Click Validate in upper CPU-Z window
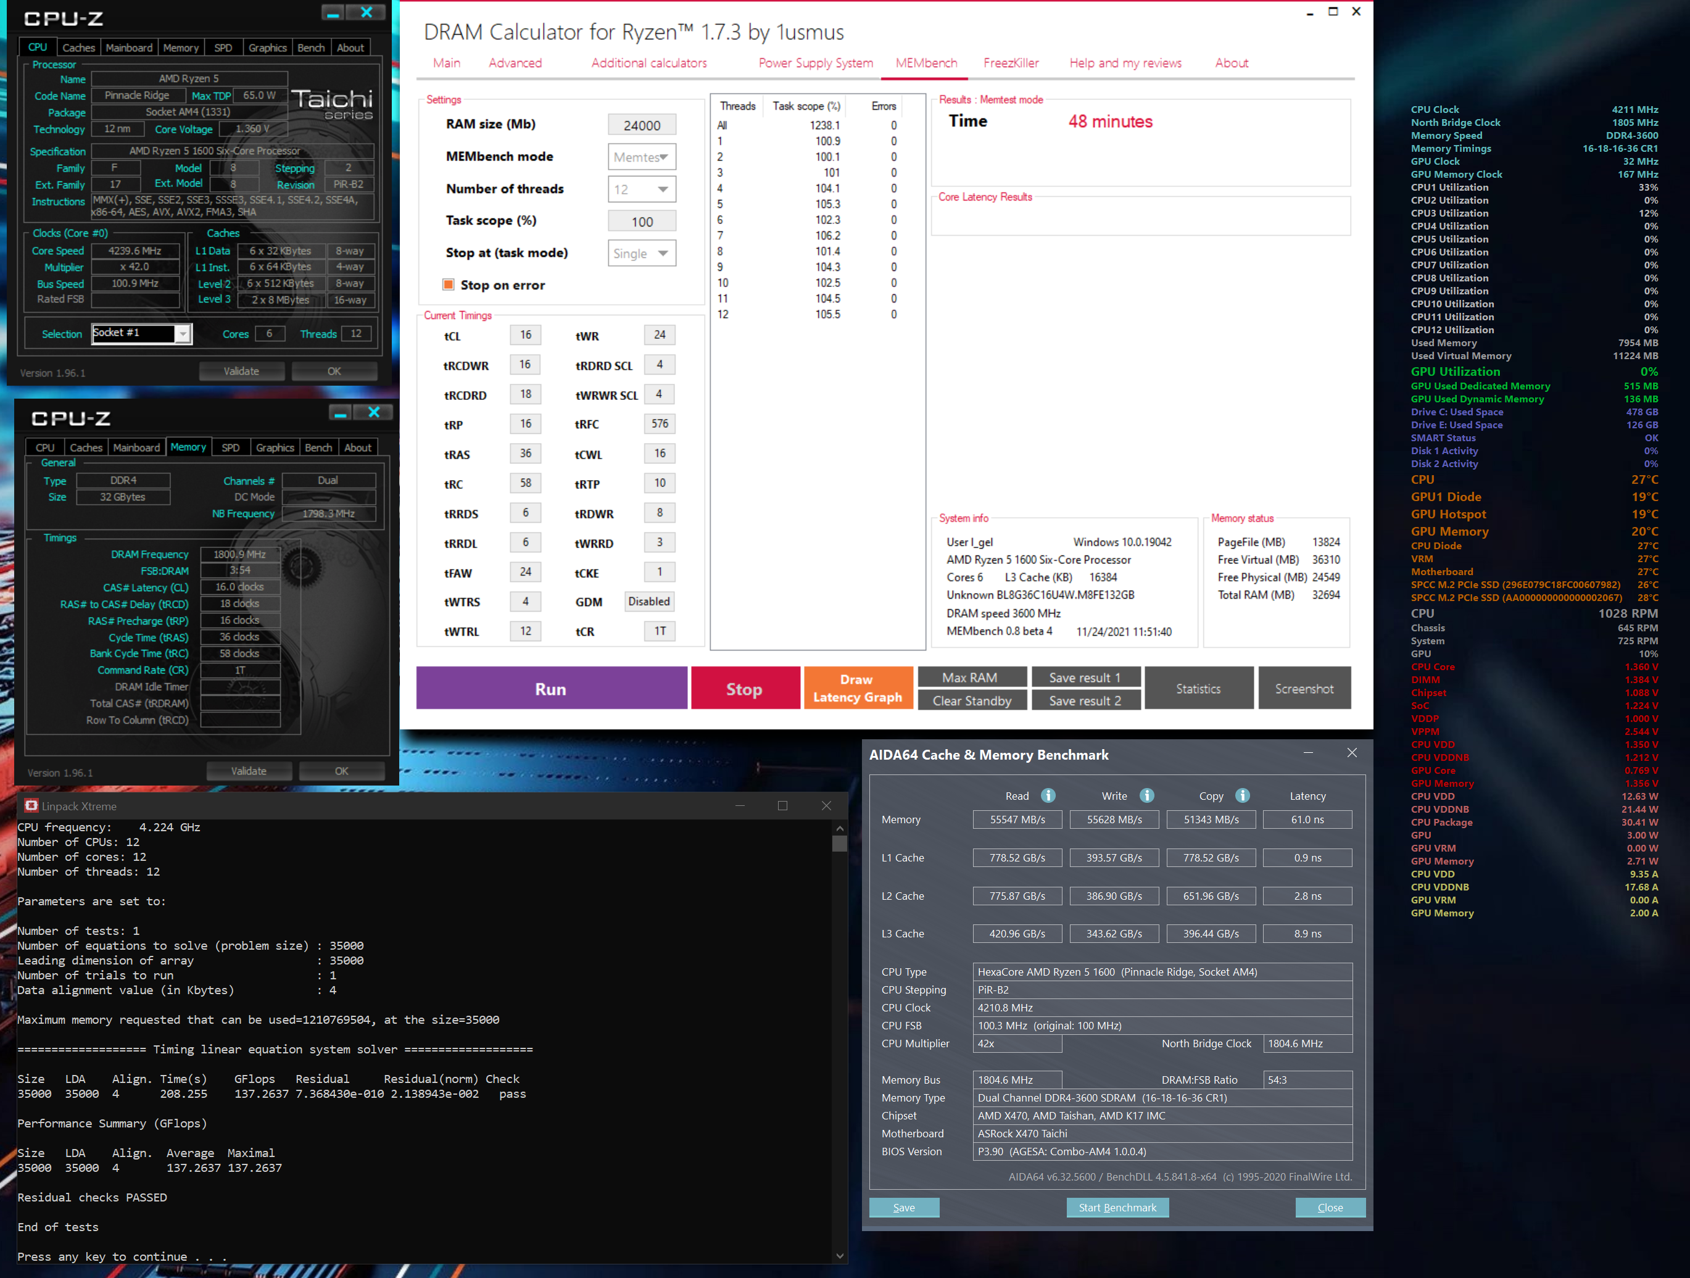Viewport: 1690px width, 1278px height. (241, 371)
